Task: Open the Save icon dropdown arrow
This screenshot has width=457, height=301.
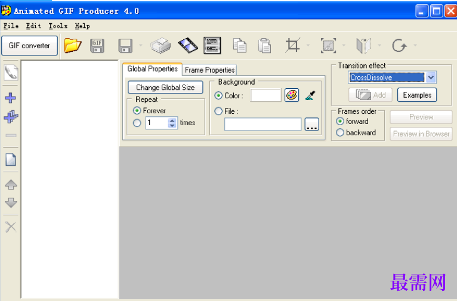Action: (141, 45)
